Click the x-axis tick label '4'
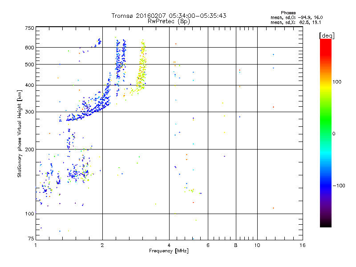The image size is (356, 267). (169, 245)
